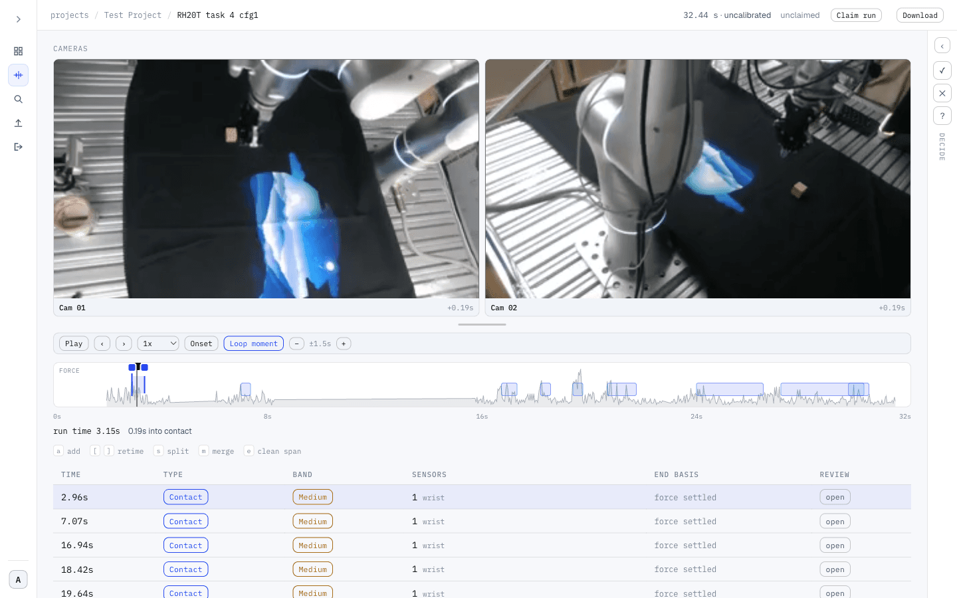Click 1 wrist sensor in 7.07s row
957x598 pixels.
(428, 522)
